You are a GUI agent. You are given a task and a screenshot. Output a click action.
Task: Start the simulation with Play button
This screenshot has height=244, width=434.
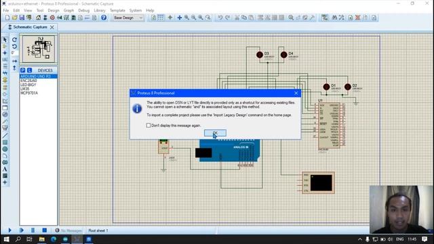9,230
